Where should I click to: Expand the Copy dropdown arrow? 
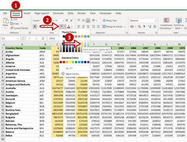click(21, 24)
